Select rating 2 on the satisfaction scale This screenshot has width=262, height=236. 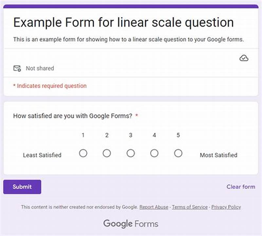(x=107, y=153)
